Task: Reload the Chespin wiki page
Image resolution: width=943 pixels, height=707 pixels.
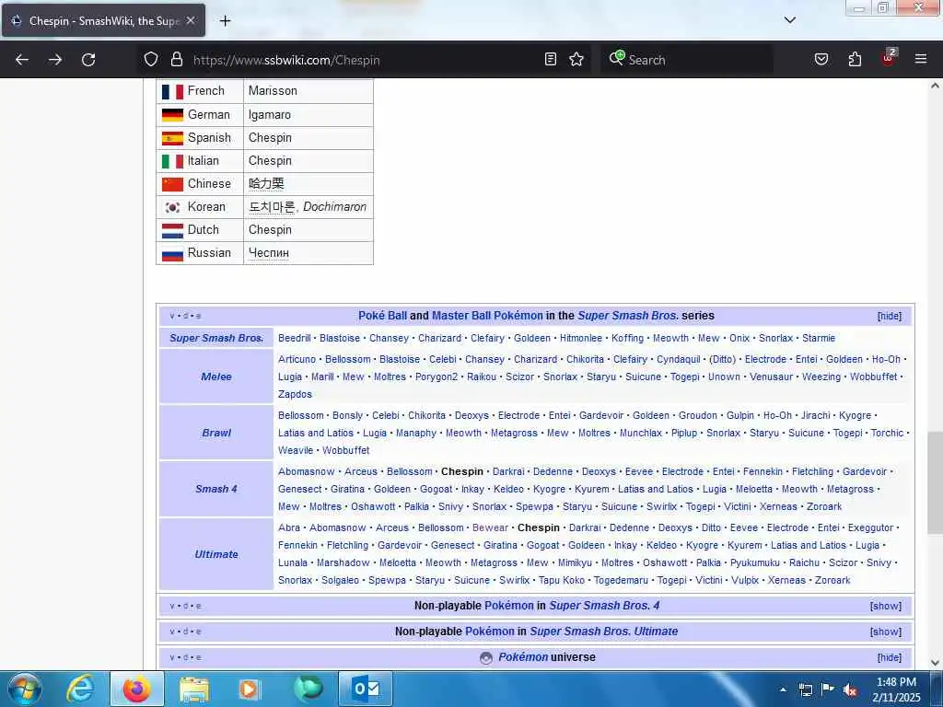Action: [x=88, y=60]
